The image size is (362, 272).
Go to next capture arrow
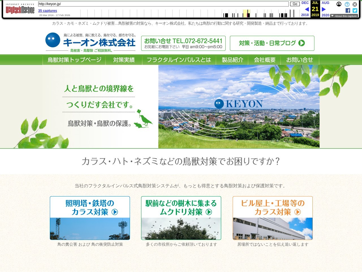click(x=324, y=9)
